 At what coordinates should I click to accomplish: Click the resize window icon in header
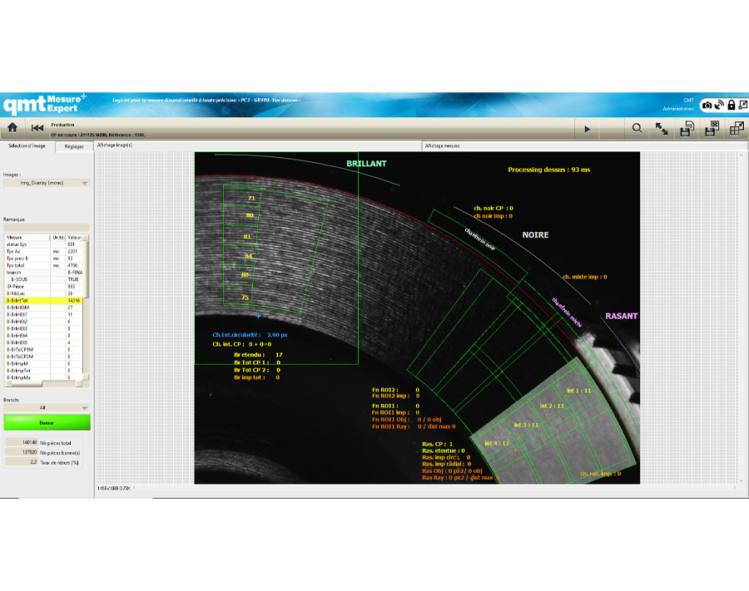coord(742,105)
